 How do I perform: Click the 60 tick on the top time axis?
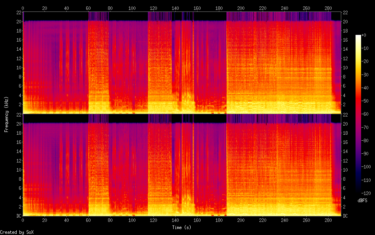[x=88, y=8]
